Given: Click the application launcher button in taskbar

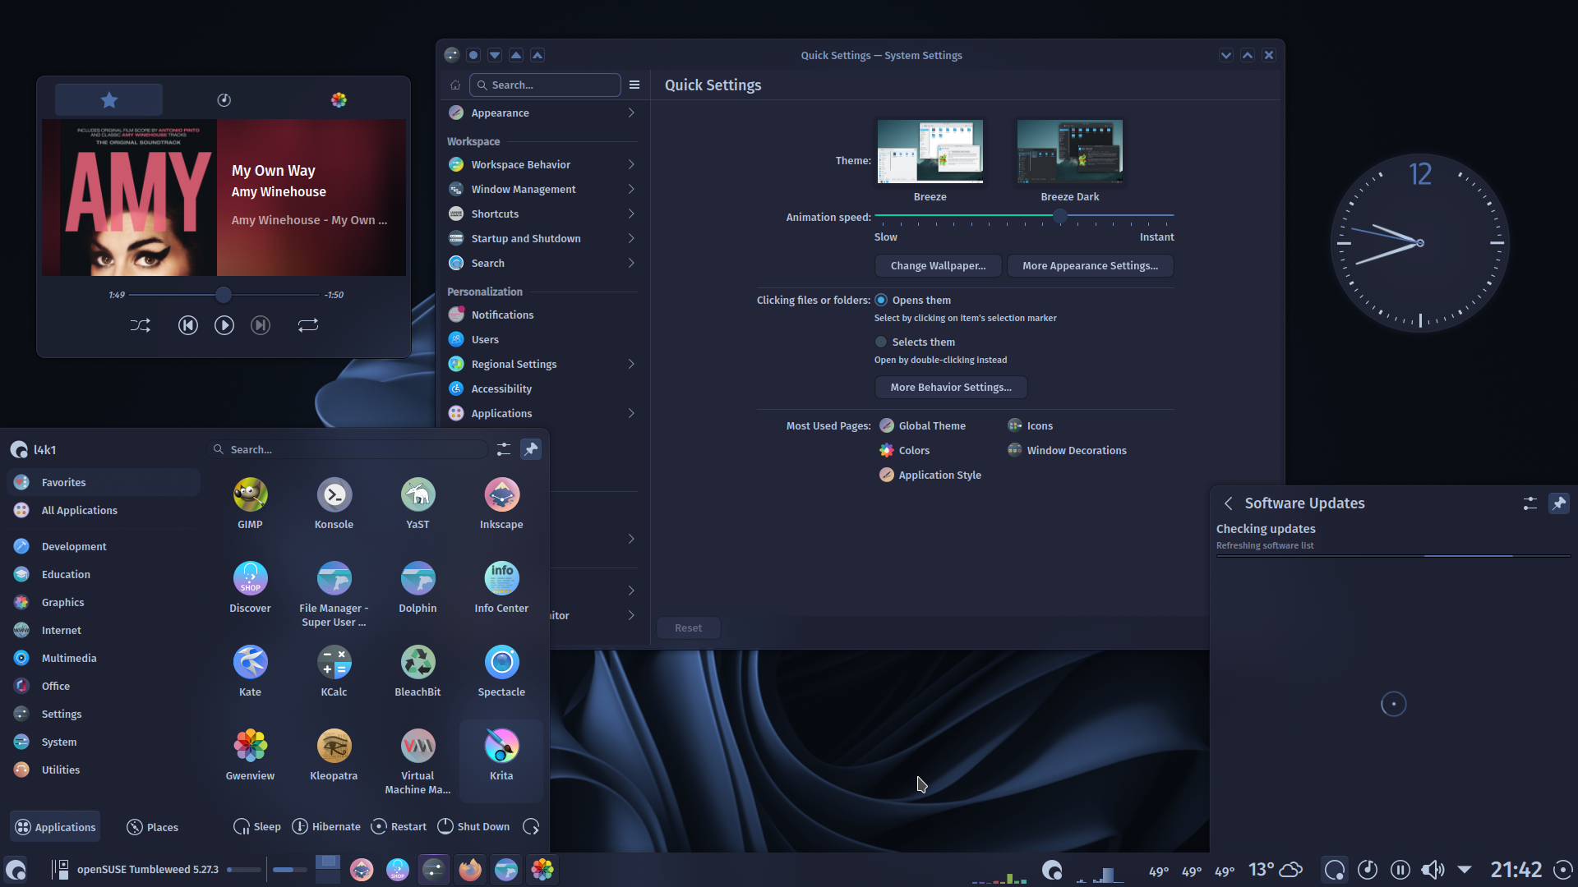Looking at the screenshot, I should (16, 870).
